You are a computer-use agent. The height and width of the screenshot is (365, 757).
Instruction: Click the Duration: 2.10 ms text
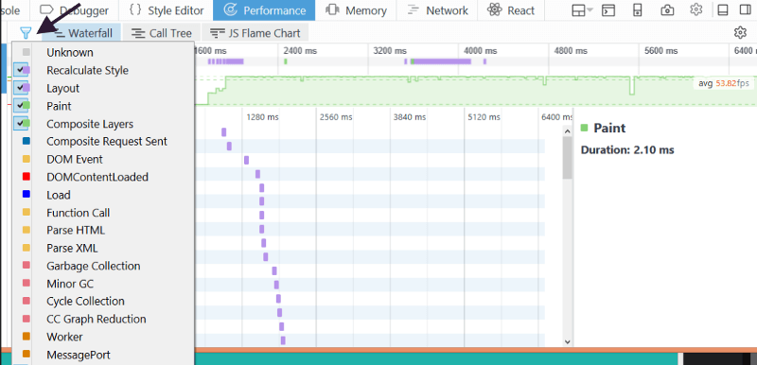(x=627, y=150)
